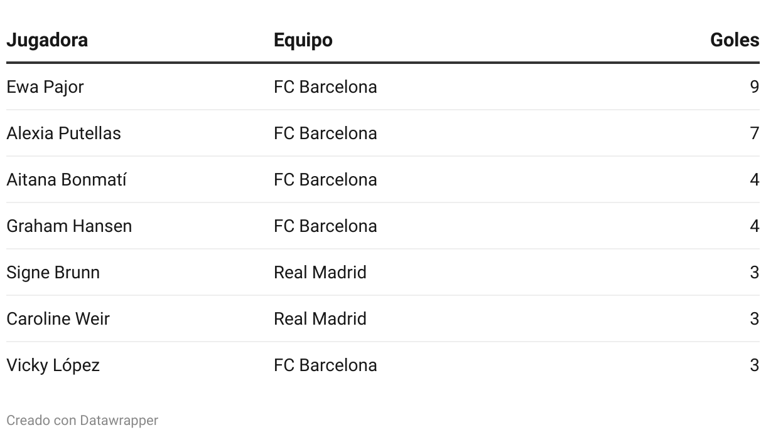Screen dimensions: 766x435
Task: Select the Vicky López player name
Action: [53, 365]
